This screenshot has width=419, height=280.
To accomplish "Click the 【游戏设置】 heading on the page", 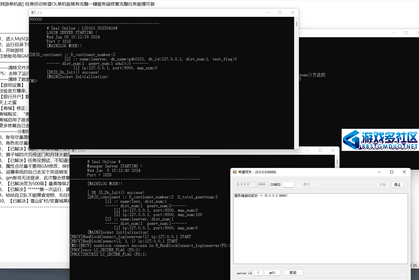I will (12, 85).
